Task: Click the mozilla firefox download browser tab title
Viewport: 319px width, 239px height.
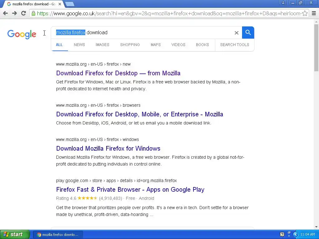Action: tap(34, 4)
